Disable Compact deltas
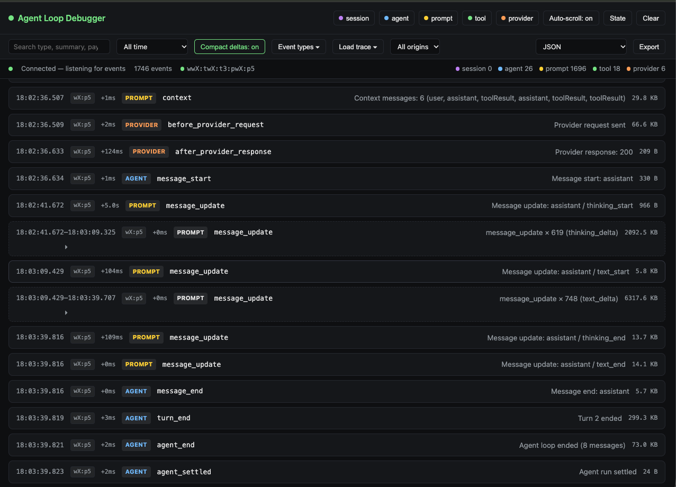 (x=230, y=47)
